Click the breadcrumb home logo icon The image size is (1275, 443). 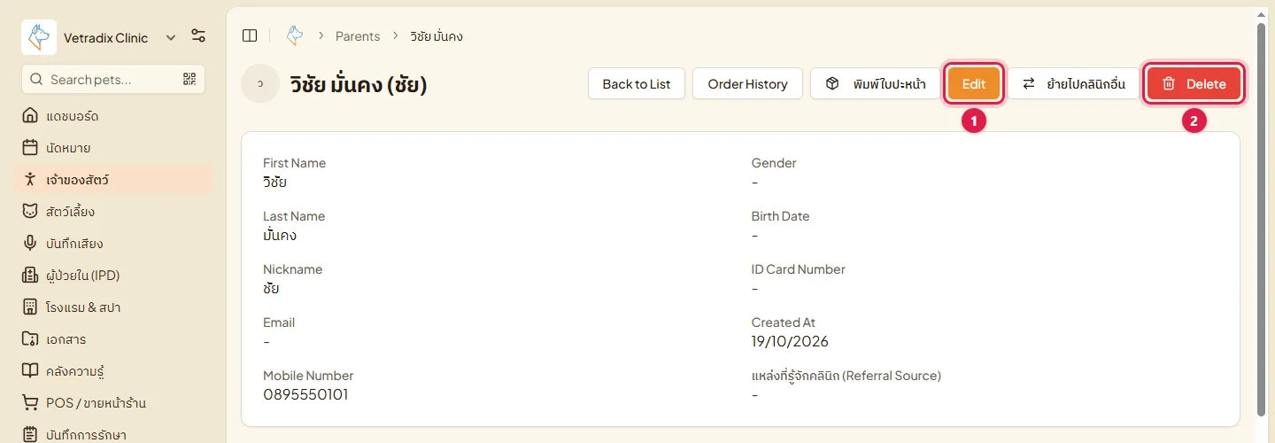point(295,35)
